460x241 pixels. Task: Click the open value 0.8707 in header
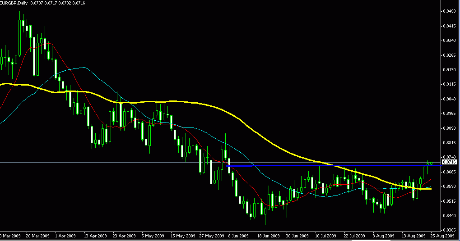click(x=37, y=3)
